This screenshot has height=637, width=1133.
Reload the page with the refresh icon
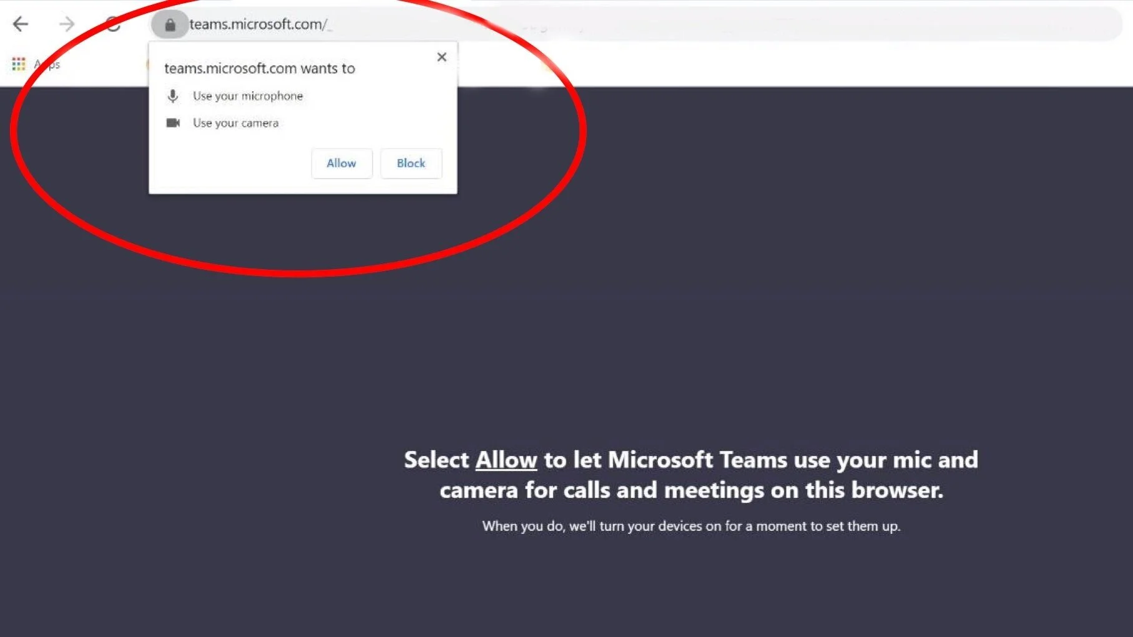point(113,24)
